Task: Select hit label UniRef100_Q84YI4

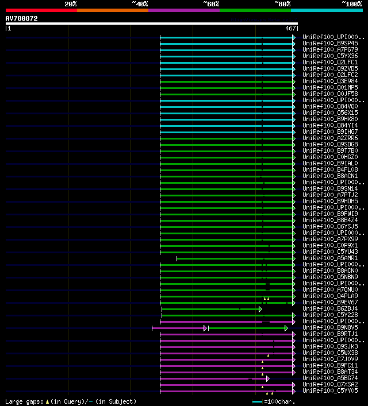Action: tap(330, 125)
